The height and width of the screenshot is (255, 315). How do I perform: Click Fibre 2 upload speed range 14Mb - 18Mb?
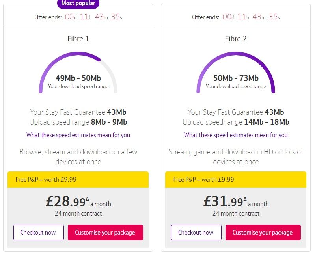[266, 122]
